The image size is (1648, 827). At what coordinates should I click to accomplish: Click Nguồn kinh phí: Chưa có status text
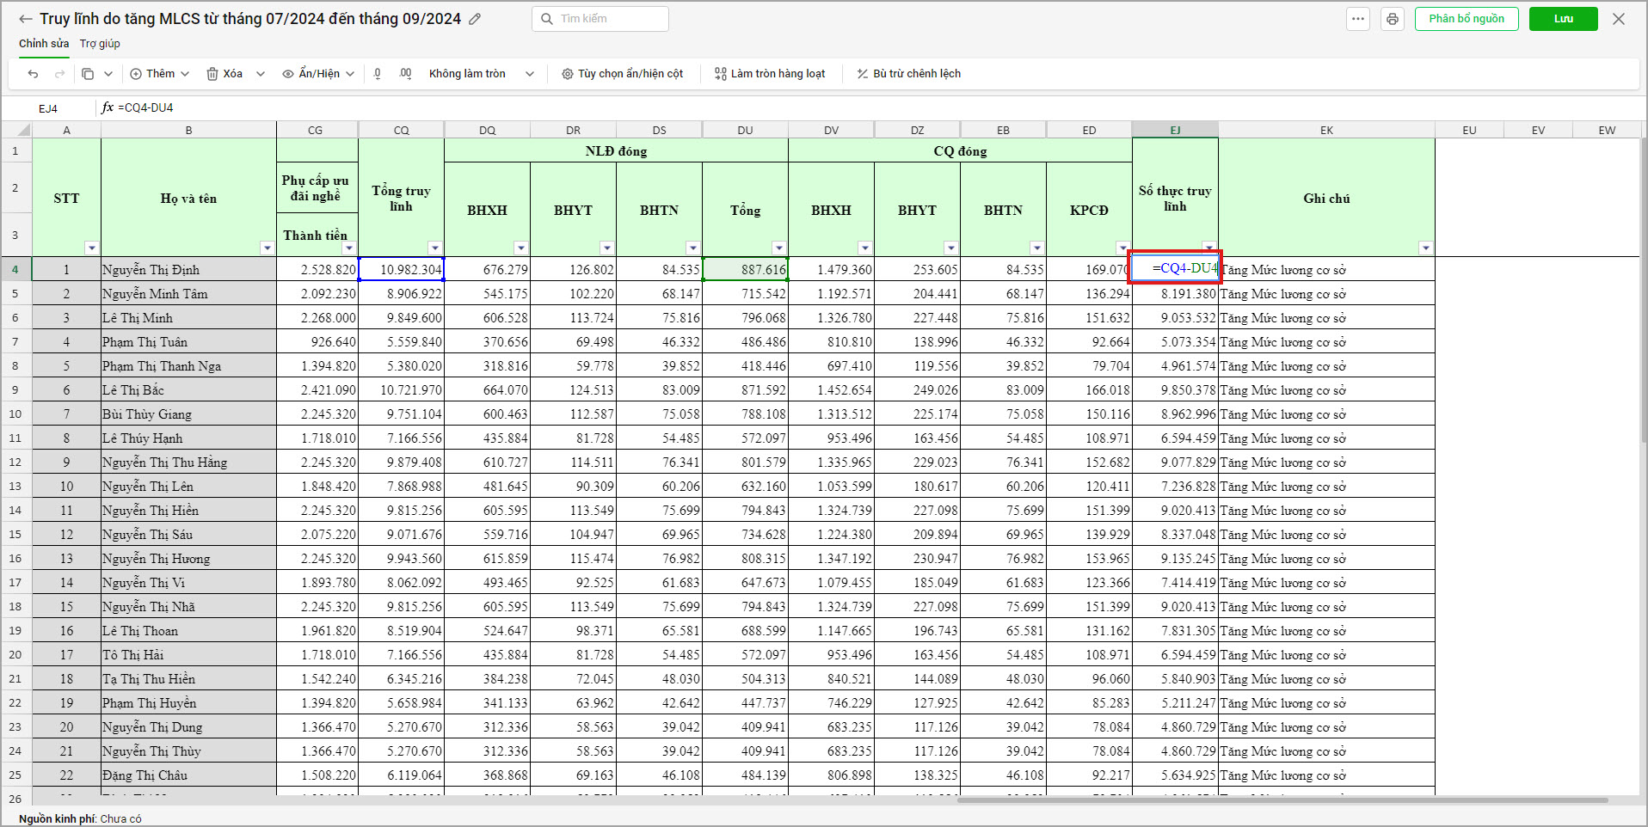(x=80, y=819)
